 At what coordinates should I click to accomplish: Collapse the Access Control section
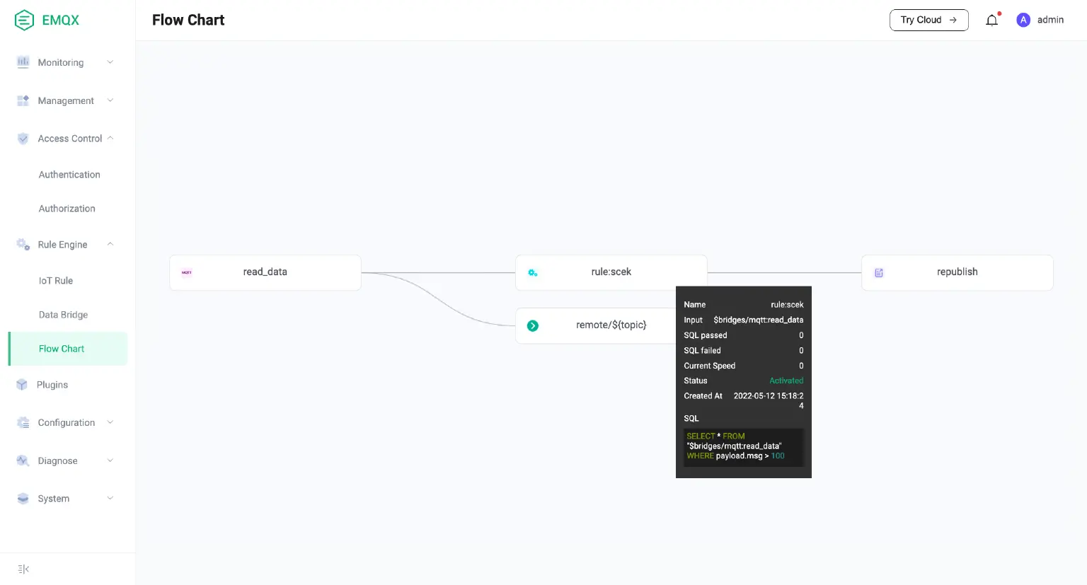70,138
